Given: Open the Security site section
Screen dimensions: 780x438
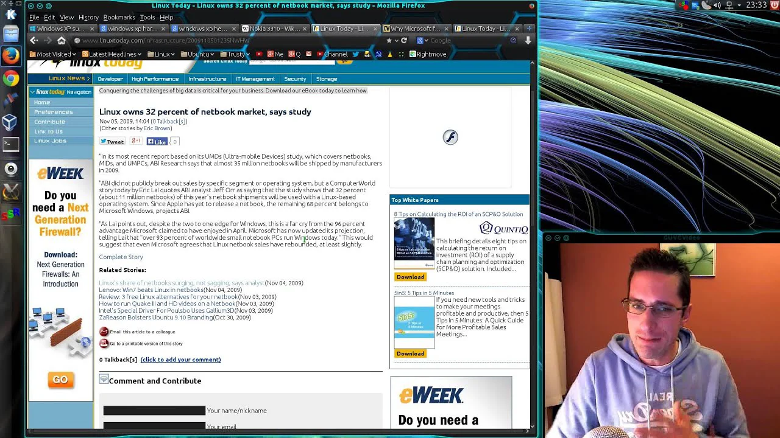Looking at the screenshot, I should (x=295, y=78).
